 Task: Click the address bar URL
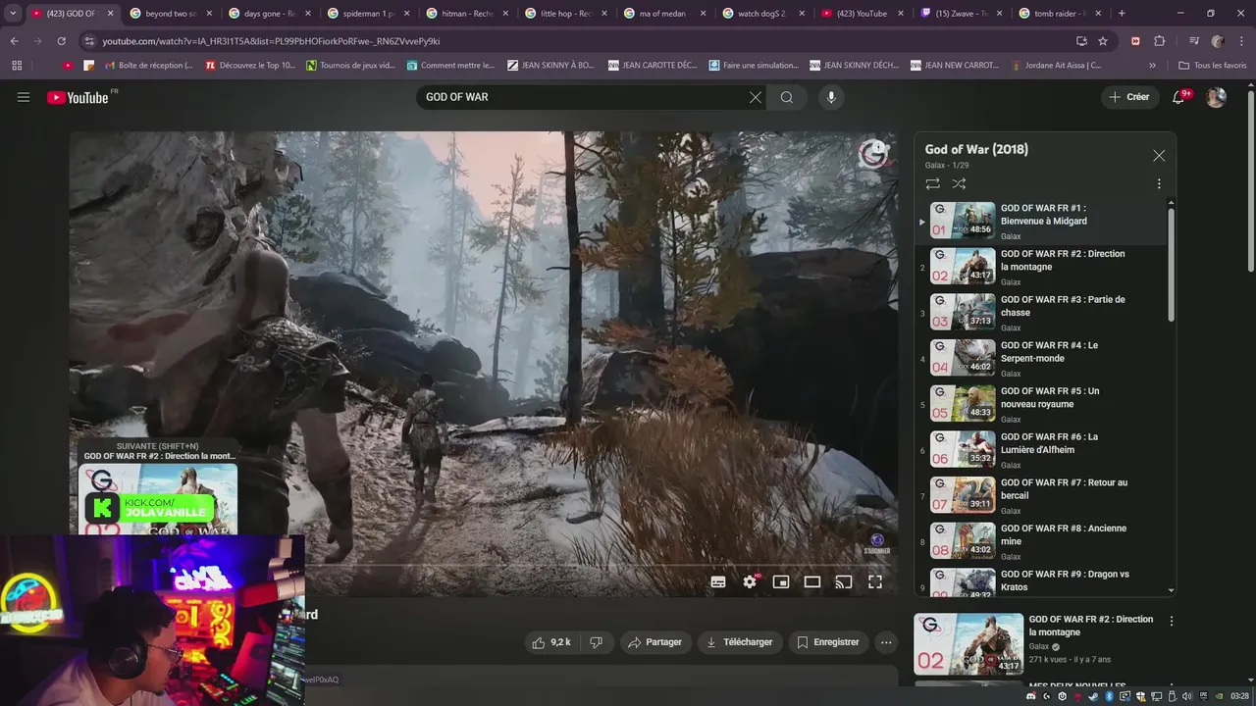(271, 41)
